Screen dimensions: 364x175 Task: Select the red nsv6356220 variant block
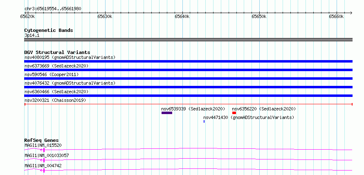234,113
